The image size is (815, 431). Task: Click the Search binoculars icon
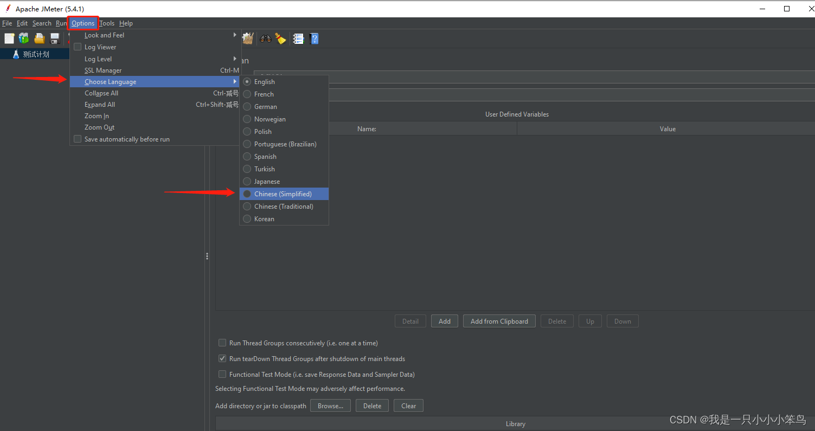click(x=266, y=38)
